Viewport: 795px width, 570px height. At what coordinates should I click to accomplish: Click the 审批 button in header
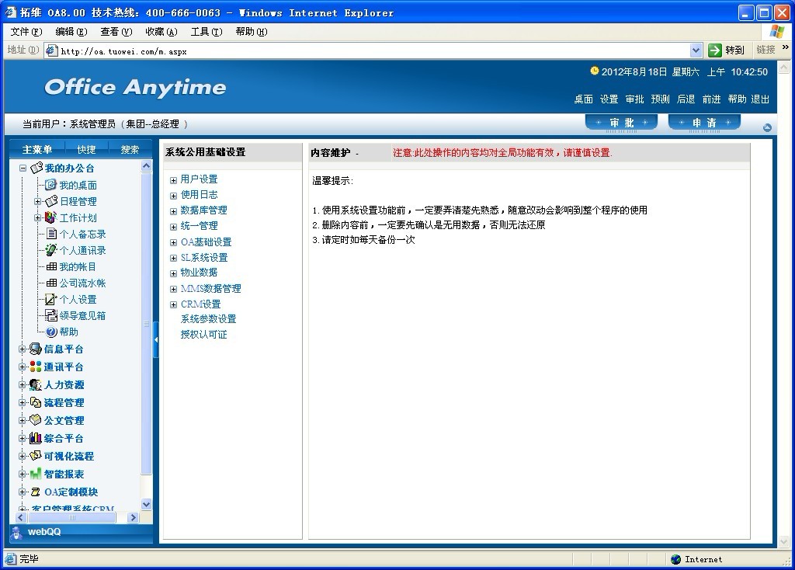click(621, 123)
